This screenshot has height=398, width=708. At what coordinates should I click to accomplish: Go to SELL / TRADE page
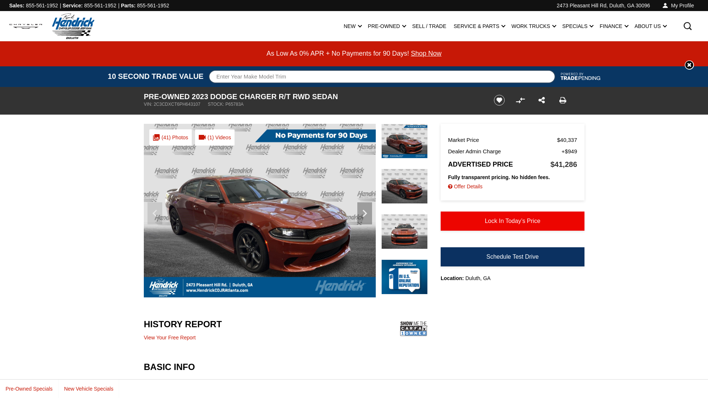point(429,26)
